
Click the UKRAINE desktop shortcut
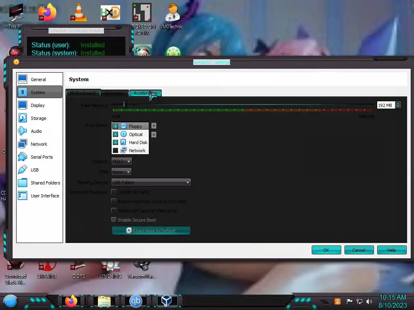click(x=47, y=269)
